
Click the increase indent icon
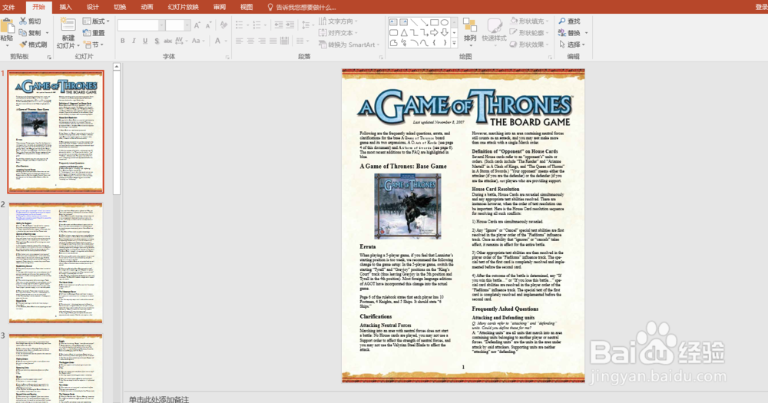point(290,25)
